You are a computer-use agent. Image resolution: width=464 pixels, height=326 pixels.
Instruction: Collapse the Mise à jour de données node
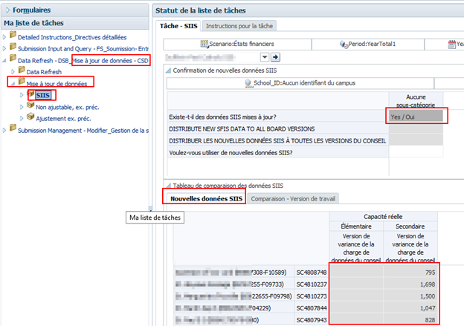(11, 83)
